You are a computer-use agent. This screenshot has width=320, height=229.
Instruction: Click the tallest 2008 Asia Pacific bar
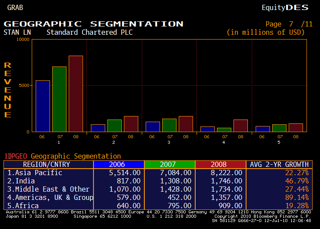coord(76,93)
